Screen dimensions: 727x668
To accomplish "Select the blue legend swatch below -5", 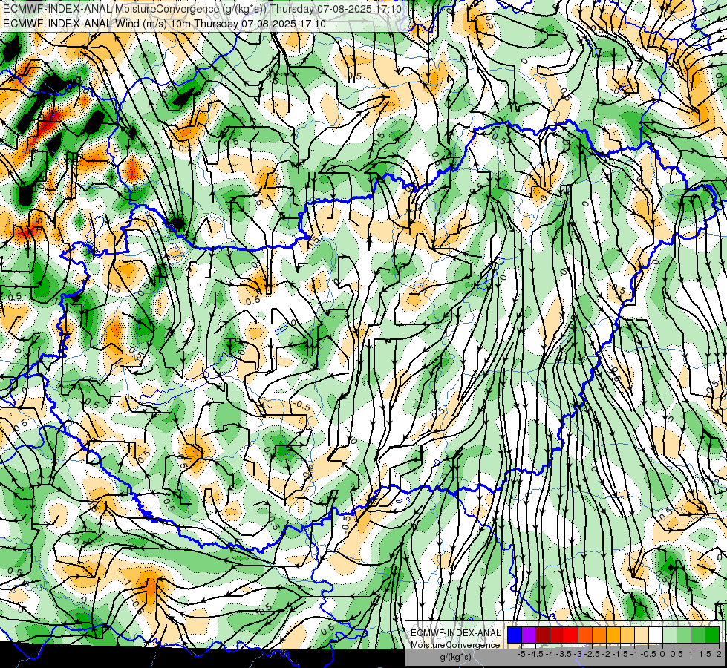I will [515, 635].
